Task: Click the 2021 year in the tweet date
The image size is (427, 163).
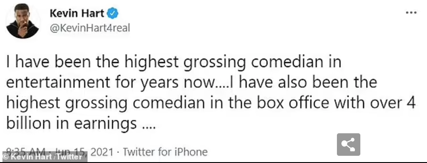Action: tap(101, 152)
